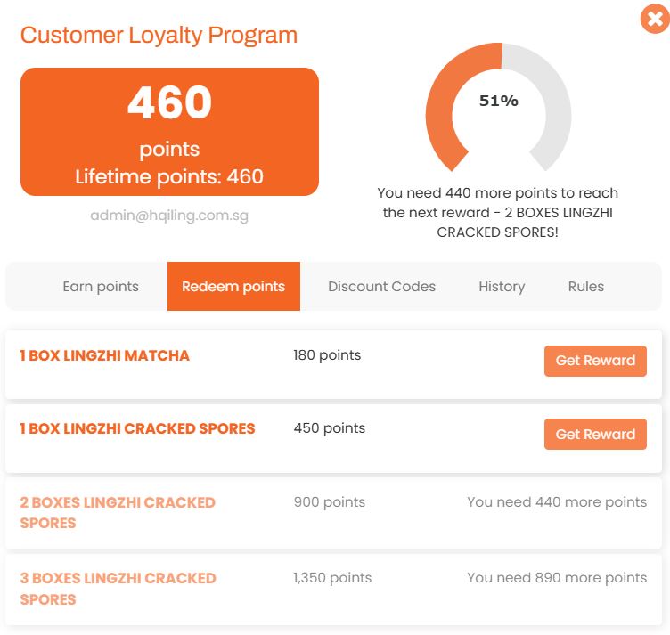
Task: Select the Redeem points tab
Action: click(x=233, y=287)
